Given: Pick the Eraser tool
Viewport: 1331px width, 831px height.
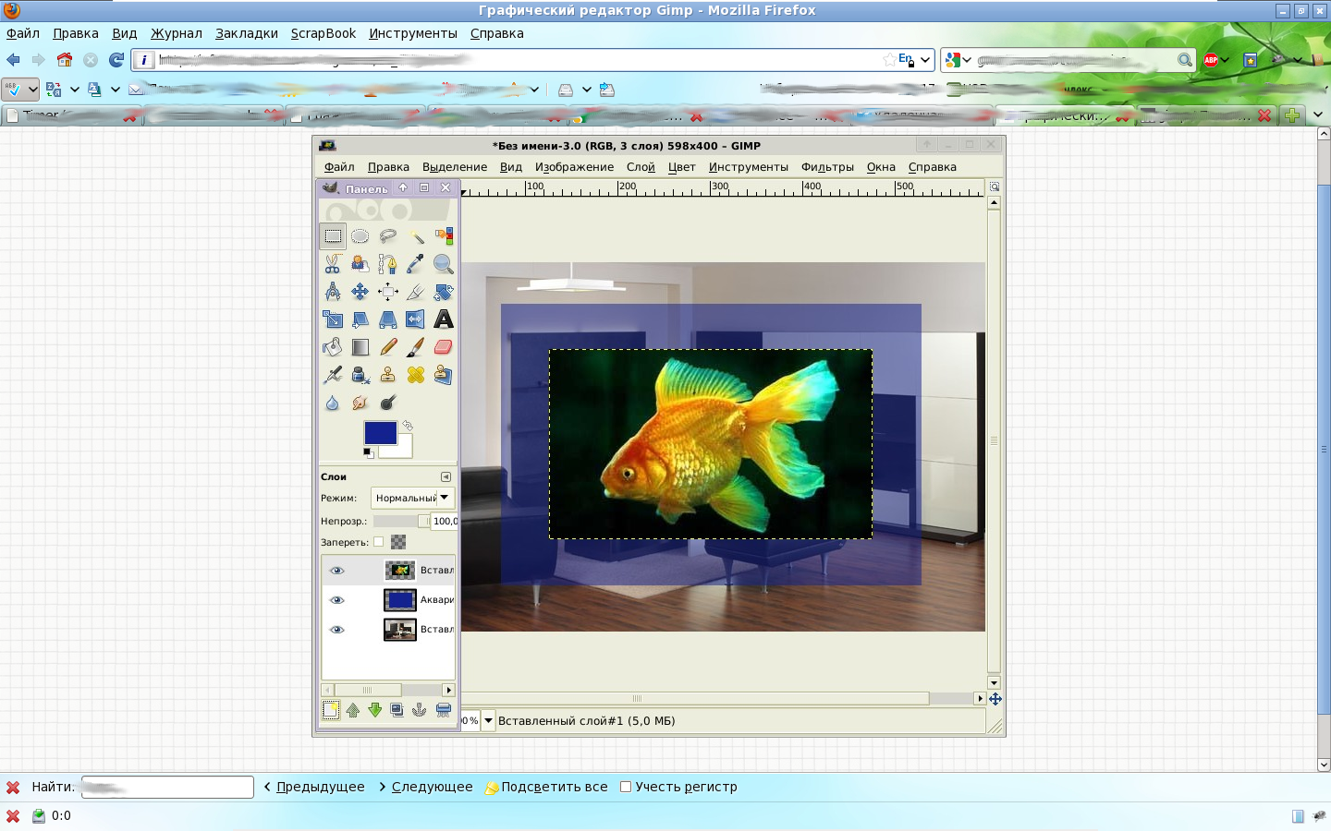Looking at the screenshot, I should [444, 347].
